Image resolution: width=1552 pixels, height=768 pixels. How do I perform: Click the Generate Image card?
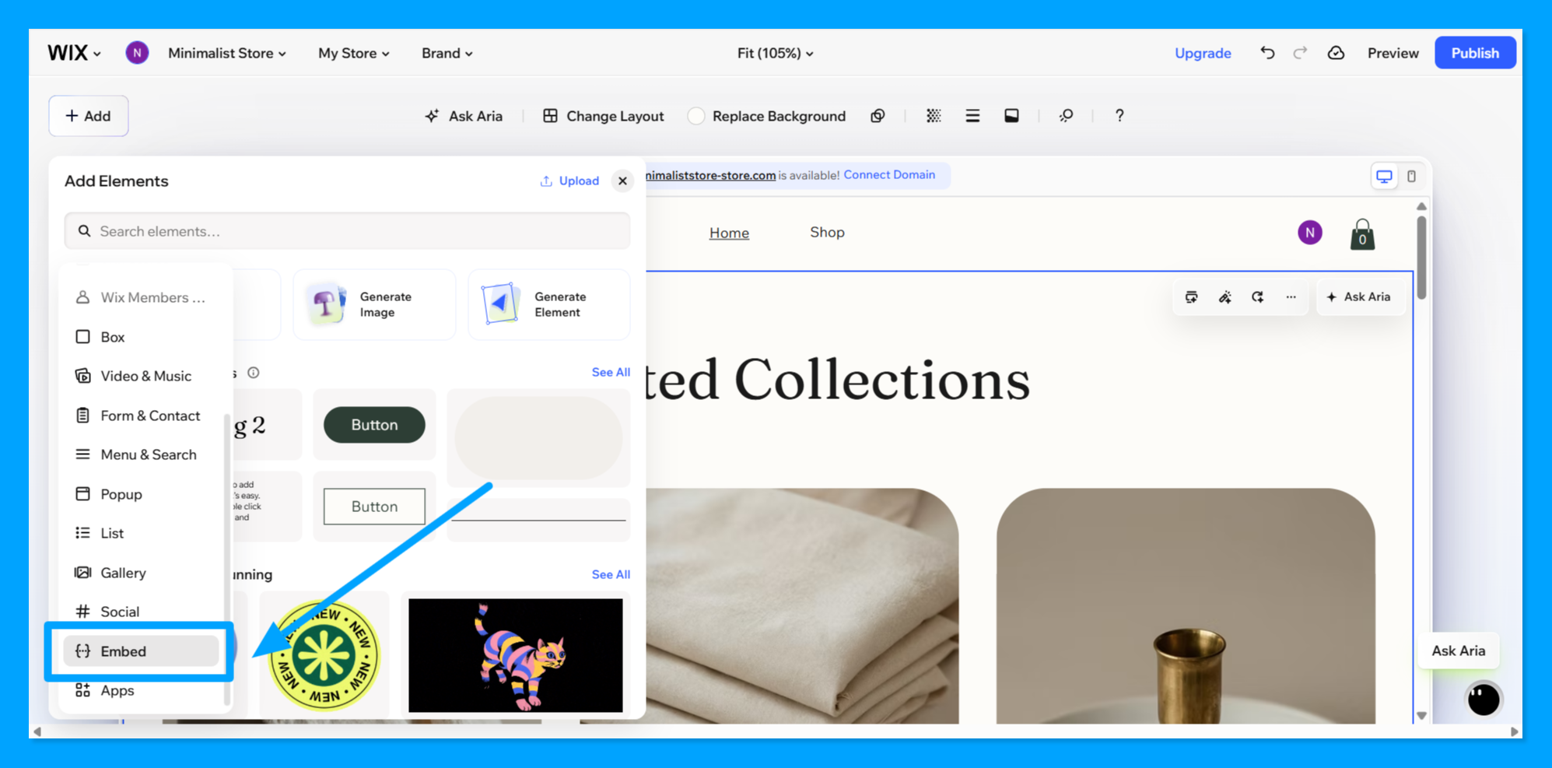coord(374,305)
